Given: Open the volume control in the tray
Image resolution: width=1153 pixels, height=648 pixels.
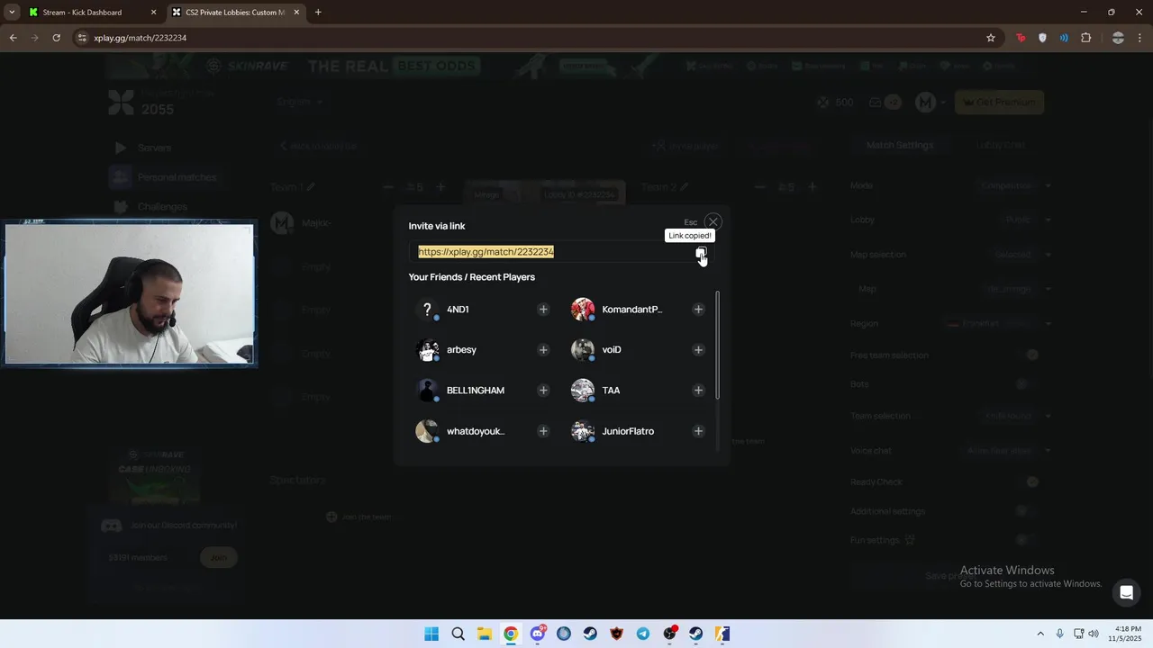Looking at the screenshot, I should (x=1094, y=634).
